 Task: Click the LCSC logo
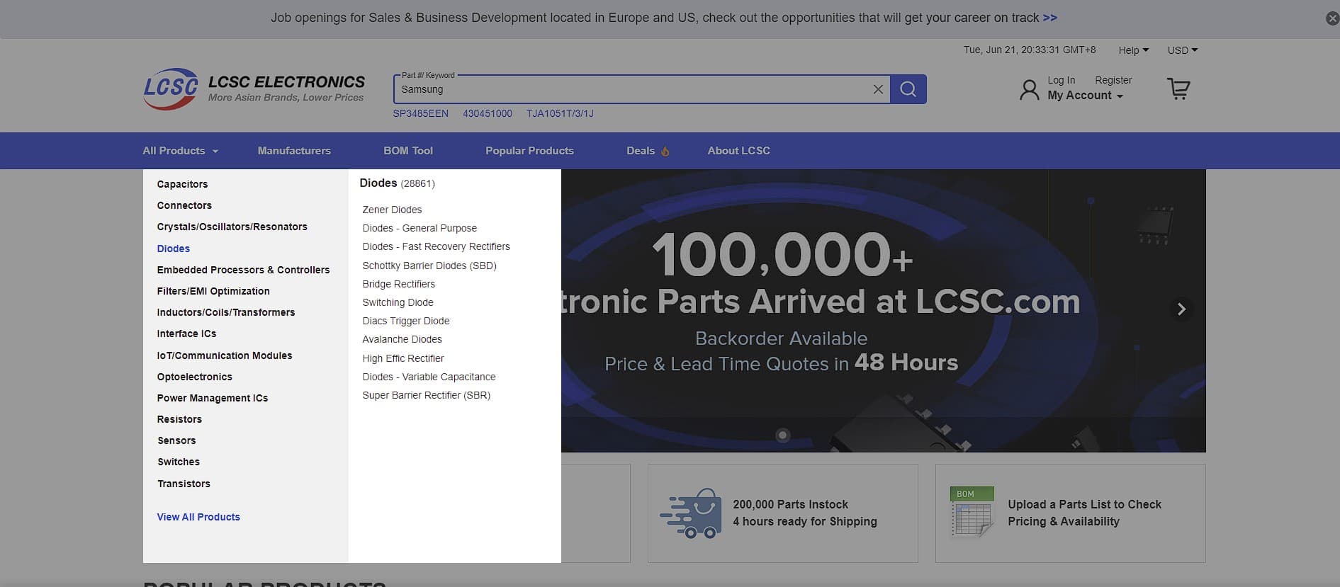(171, 89)
